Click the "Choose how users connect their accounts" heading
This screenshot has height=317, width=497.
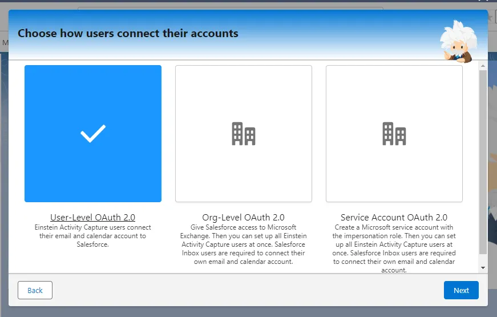coord(128,33)
